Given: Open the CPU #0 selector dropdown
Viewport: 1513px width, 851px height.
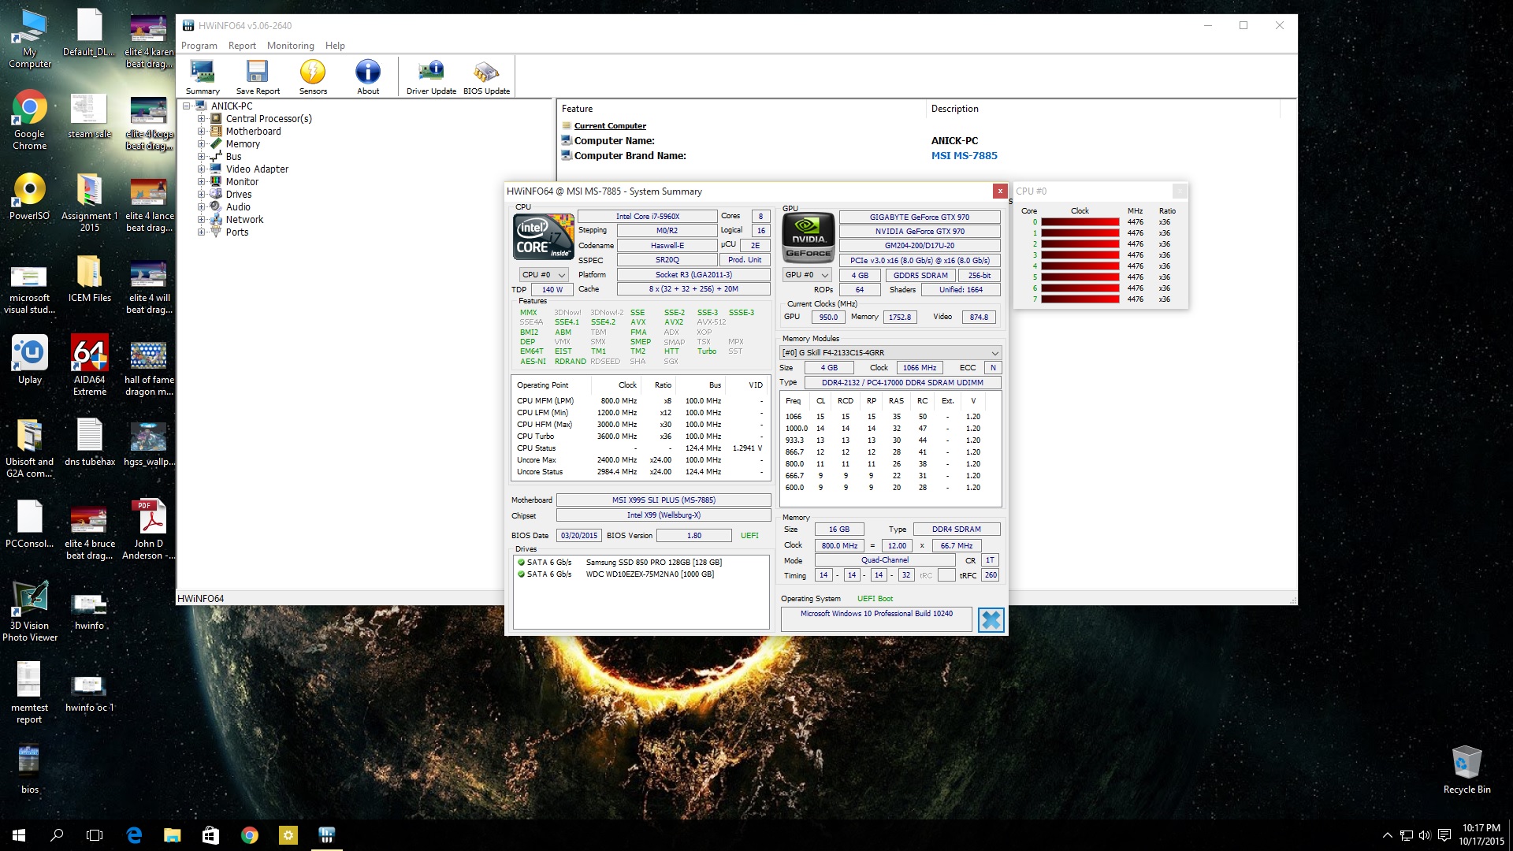Looking at the screenshot, I should click(543, 275).
